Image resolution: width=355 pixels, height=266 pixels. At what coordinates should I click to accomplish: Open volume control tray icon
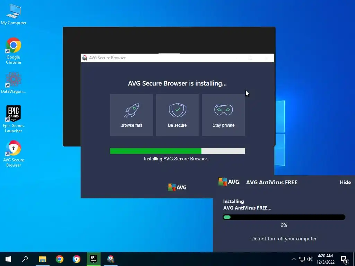(310, 259)
